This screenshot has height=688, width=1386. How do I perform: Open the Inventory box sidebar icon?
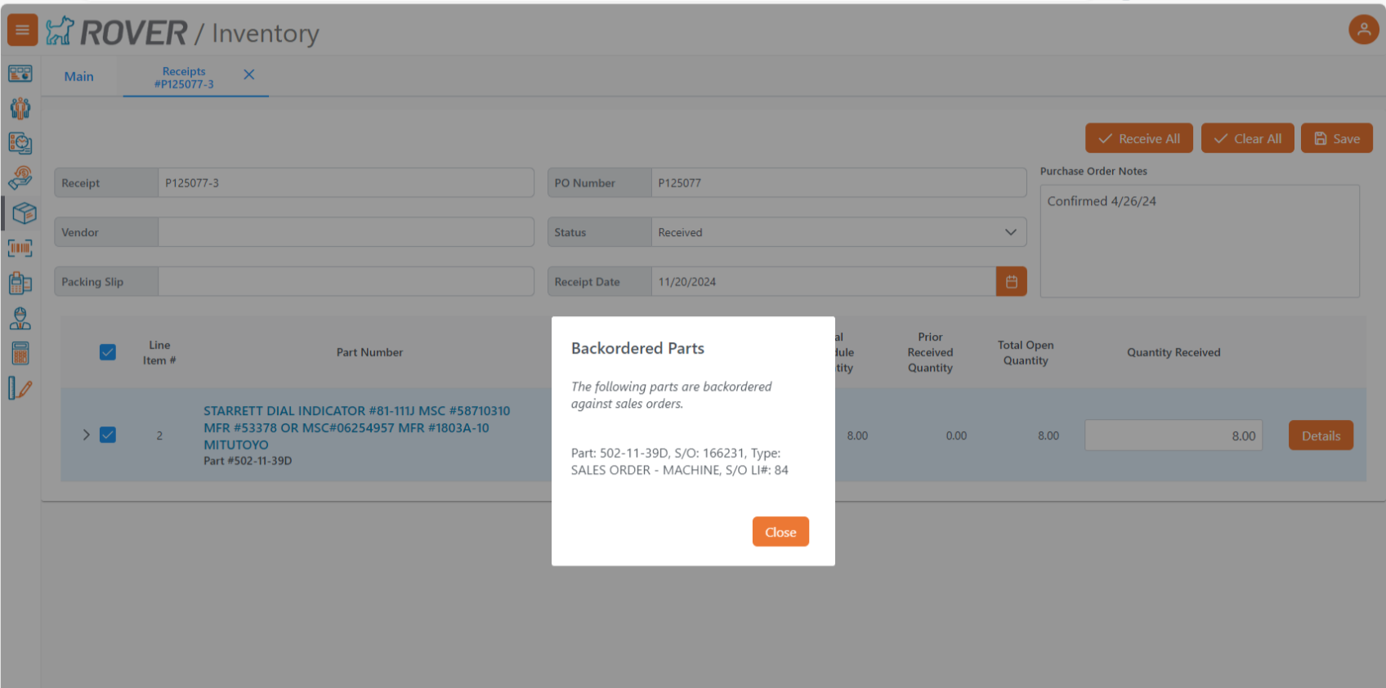click(x=24, y=213)
